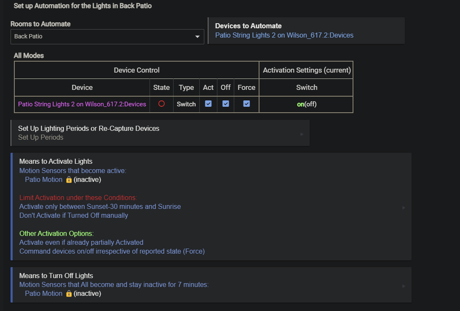Viewport: 460px width, 311px height.
Task: Select Activate even if already partially Activated
Action: coord(81,243)
